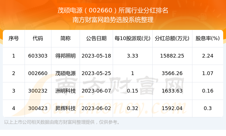Click yield value 2.24
The height and width of the screenshot is (136, 226).
click(208, 56)
